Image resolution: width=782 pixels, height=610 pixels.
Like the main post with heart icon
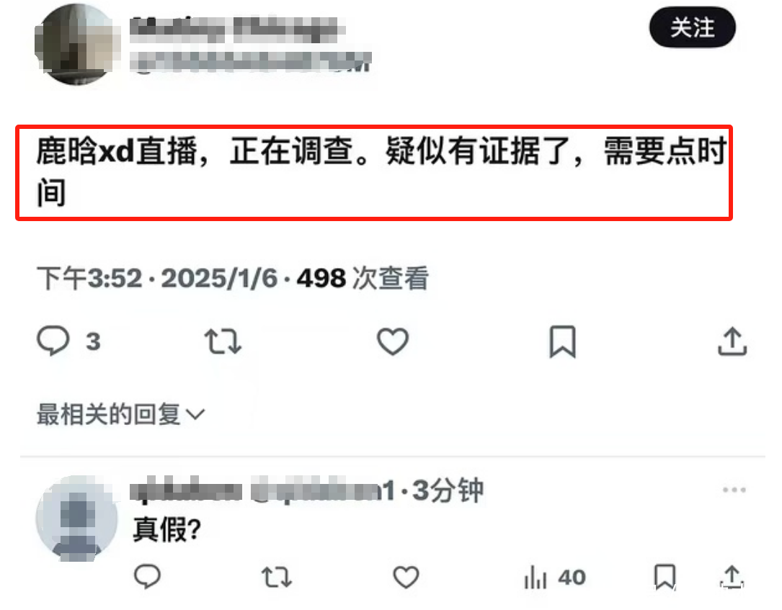click(393, 341)
